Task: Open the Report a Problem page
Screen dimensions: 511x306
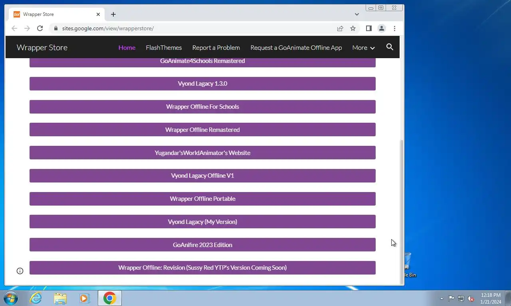Action: click(216, 47)
